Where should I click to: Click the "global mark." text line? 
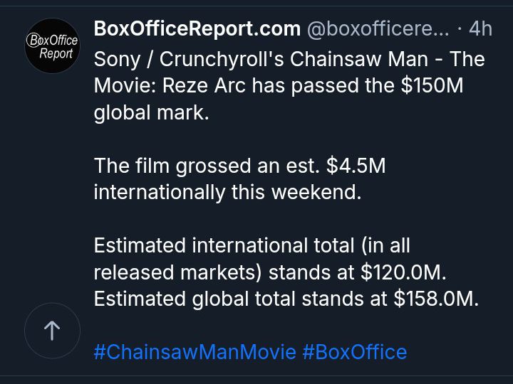tap(152, 113)
